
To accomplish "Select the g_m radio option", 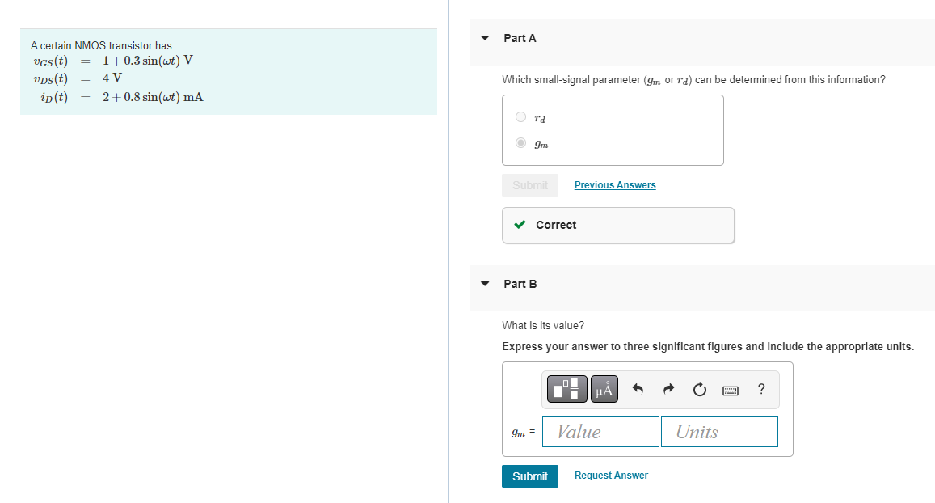I will [520, 142].
